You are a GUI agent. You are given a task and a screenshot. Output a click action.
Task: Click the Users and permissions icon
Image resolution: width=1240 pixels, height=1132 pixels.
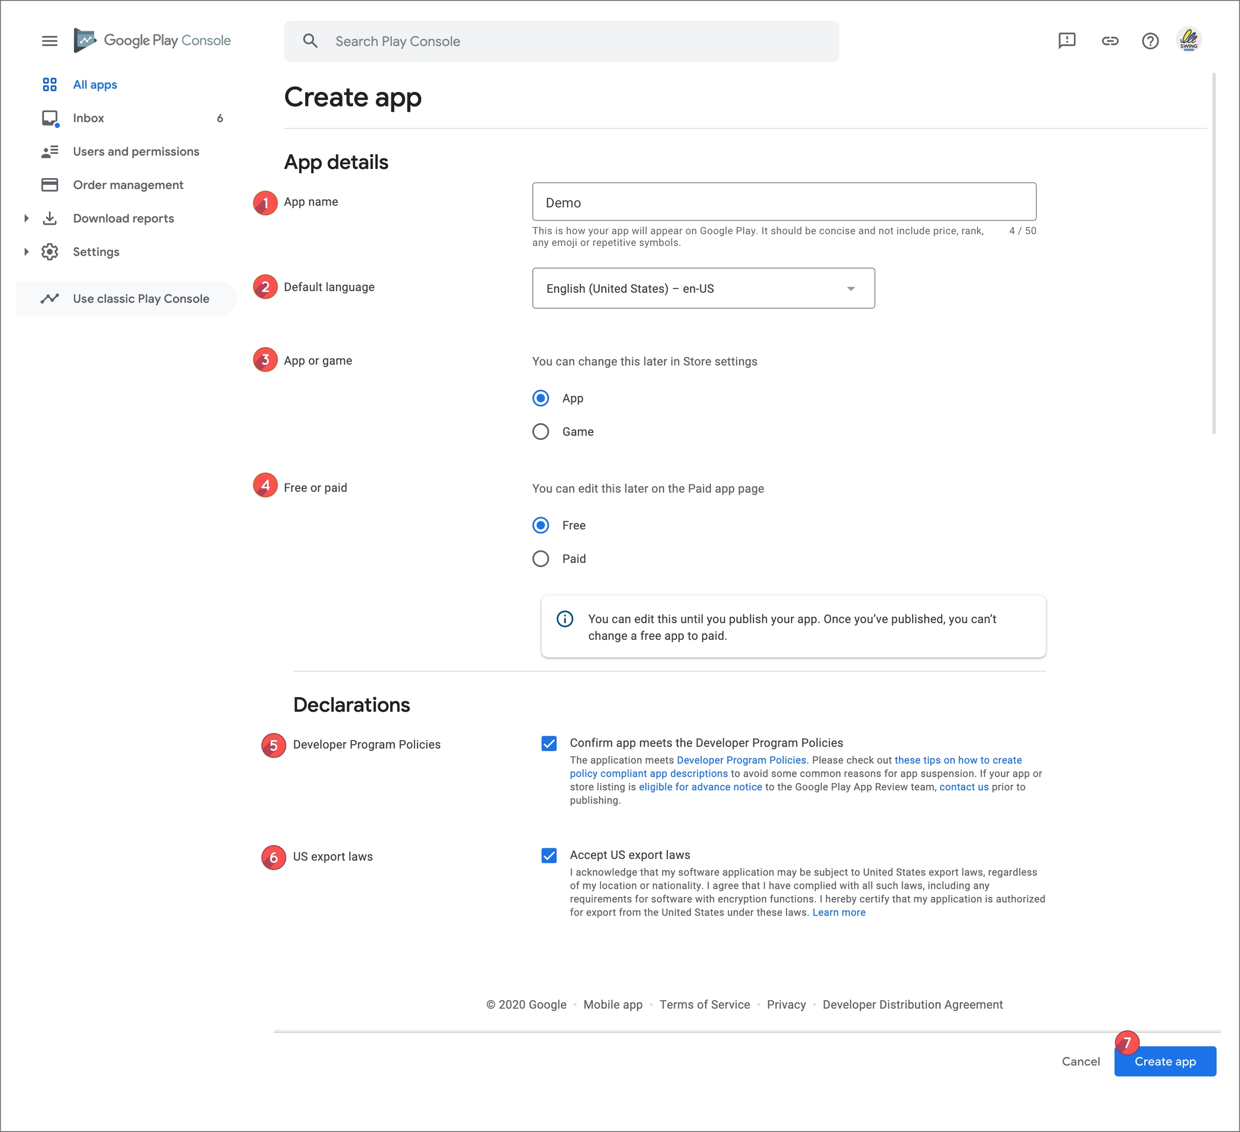[50, 151]
